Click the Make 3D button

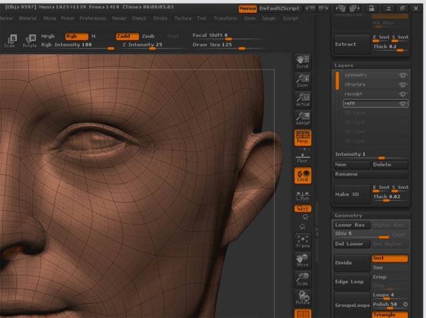[352, 194]
